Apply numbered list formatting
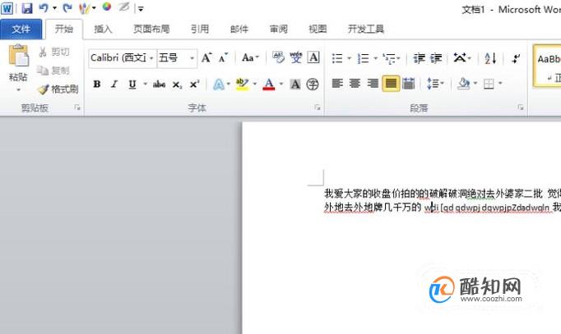This screenshot has height=334, width=561. [x=364, y=58]
